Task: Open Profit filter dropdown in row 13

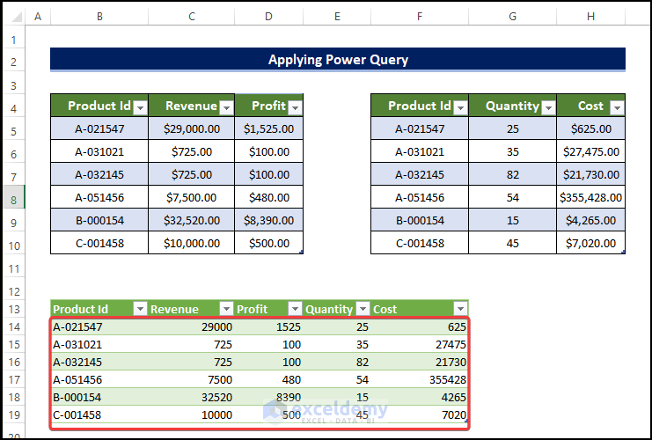Action: pyautogui.click(x=295, y=309)
